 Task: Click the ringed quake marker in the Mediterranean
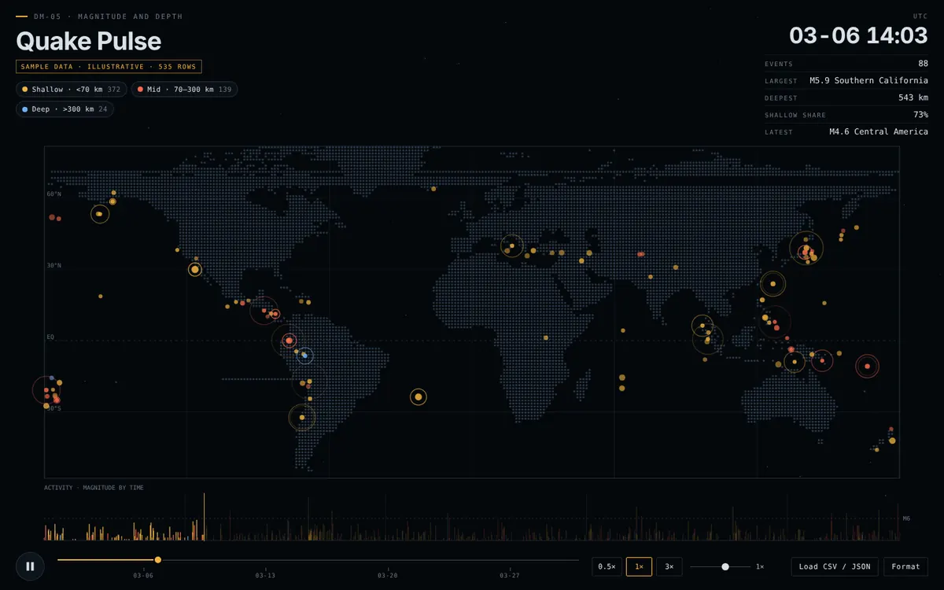511,246
